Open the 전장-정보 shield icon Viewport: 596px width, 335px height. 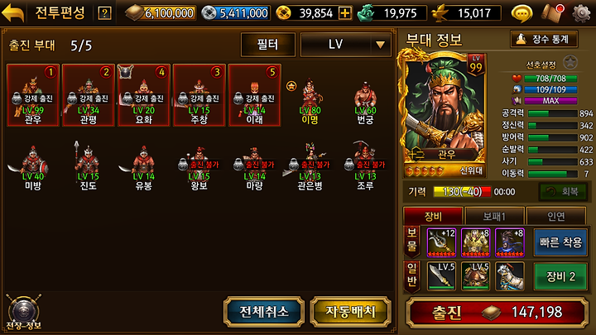(x=24, y=312)
